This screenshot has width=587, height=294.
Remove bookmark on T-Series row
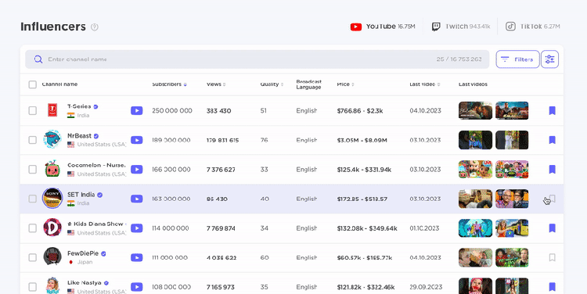[x=553, y=110]
